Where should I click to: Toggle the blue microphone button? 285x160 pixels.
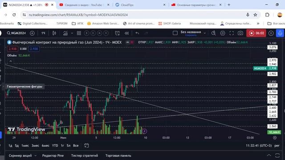point(280,33)
